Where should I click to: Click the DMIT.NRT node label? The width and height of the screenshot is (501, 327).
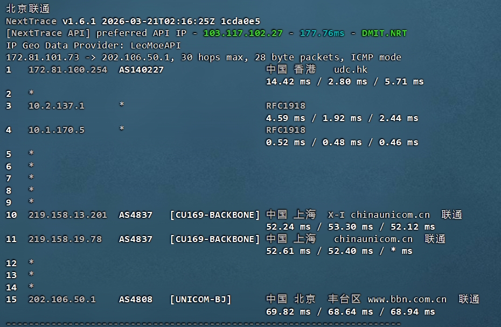pos(384,33)
